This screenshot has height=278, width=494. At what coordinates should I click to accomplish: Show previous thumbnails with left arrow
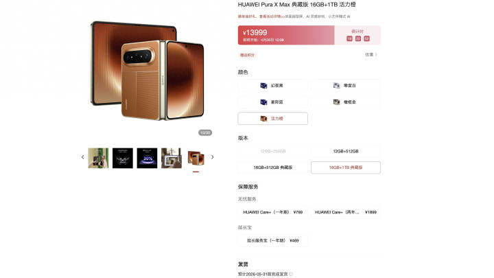pos(83,157)
